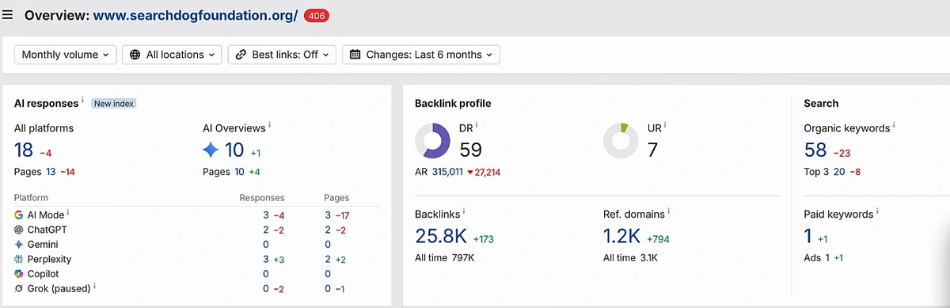Click the Backlinks info icon
This screenshot has width=950, height=308.
point(464,211)
